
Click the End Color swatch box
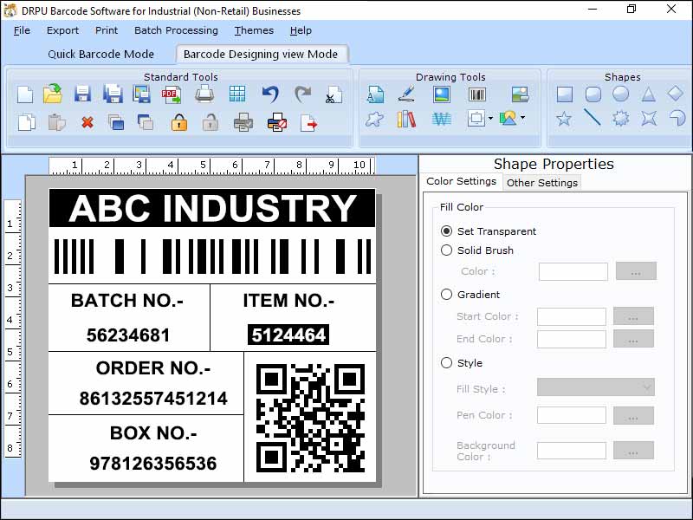(x=572, y=339)
